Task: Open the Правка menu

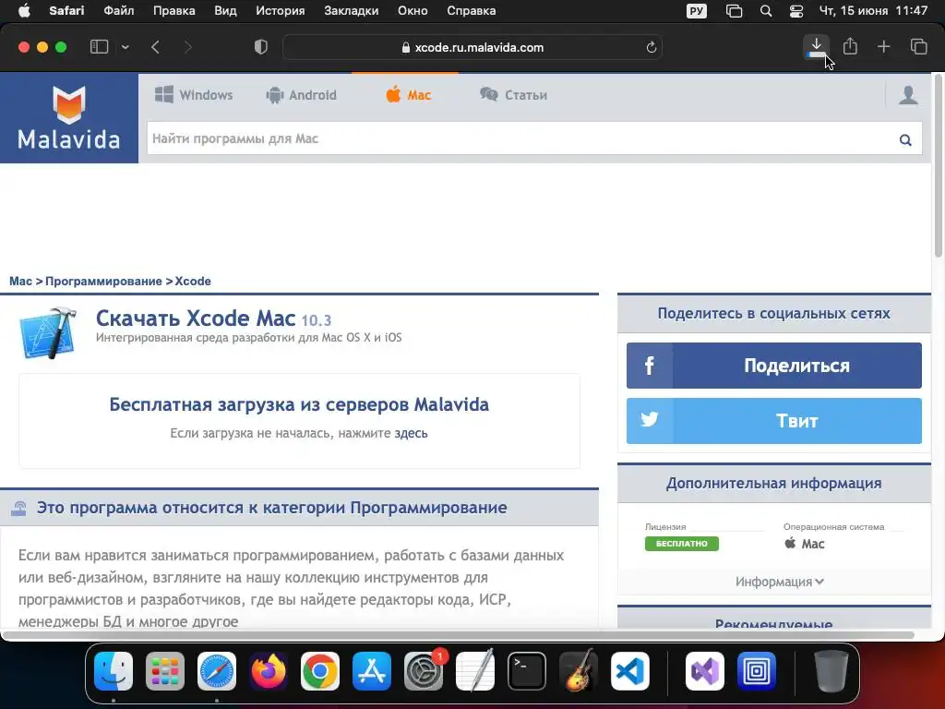Action: coord(173,11)
